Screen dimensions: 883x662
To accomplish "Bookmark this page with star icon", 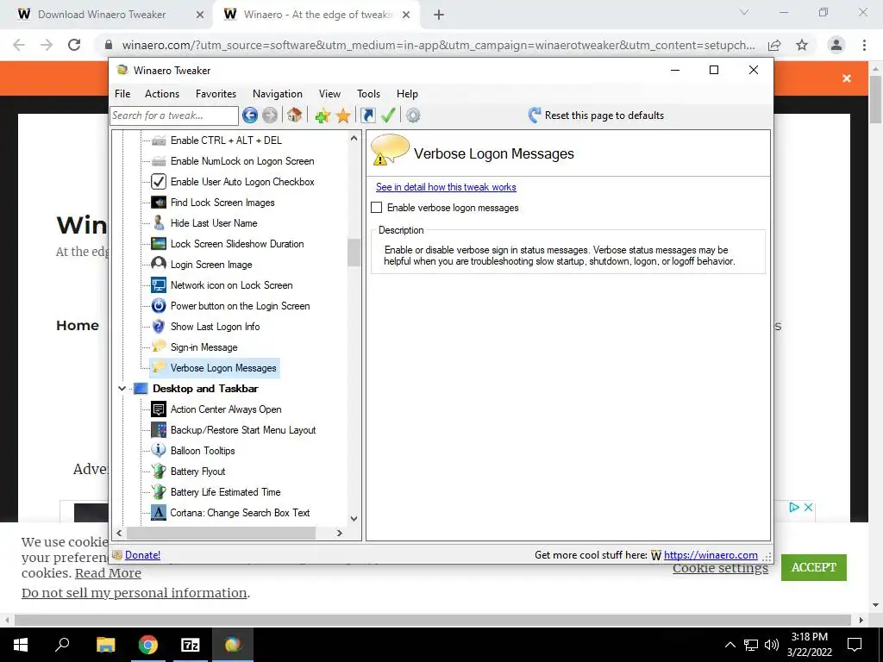I will [x=802, y=45].
